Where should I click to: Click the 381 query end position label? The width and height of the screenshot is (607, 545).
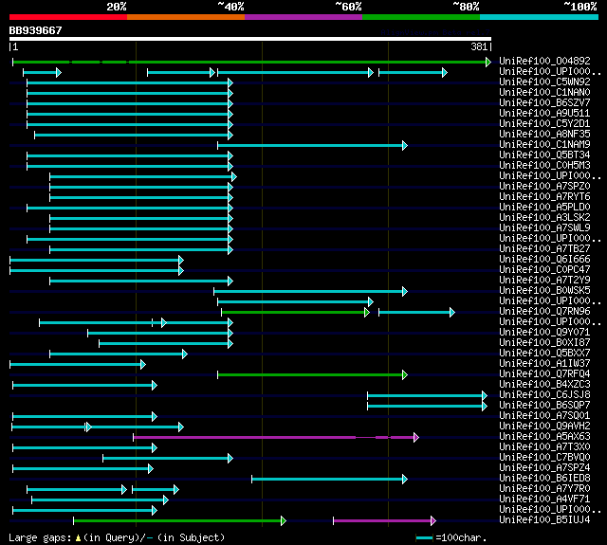click(x=479, y=46)
